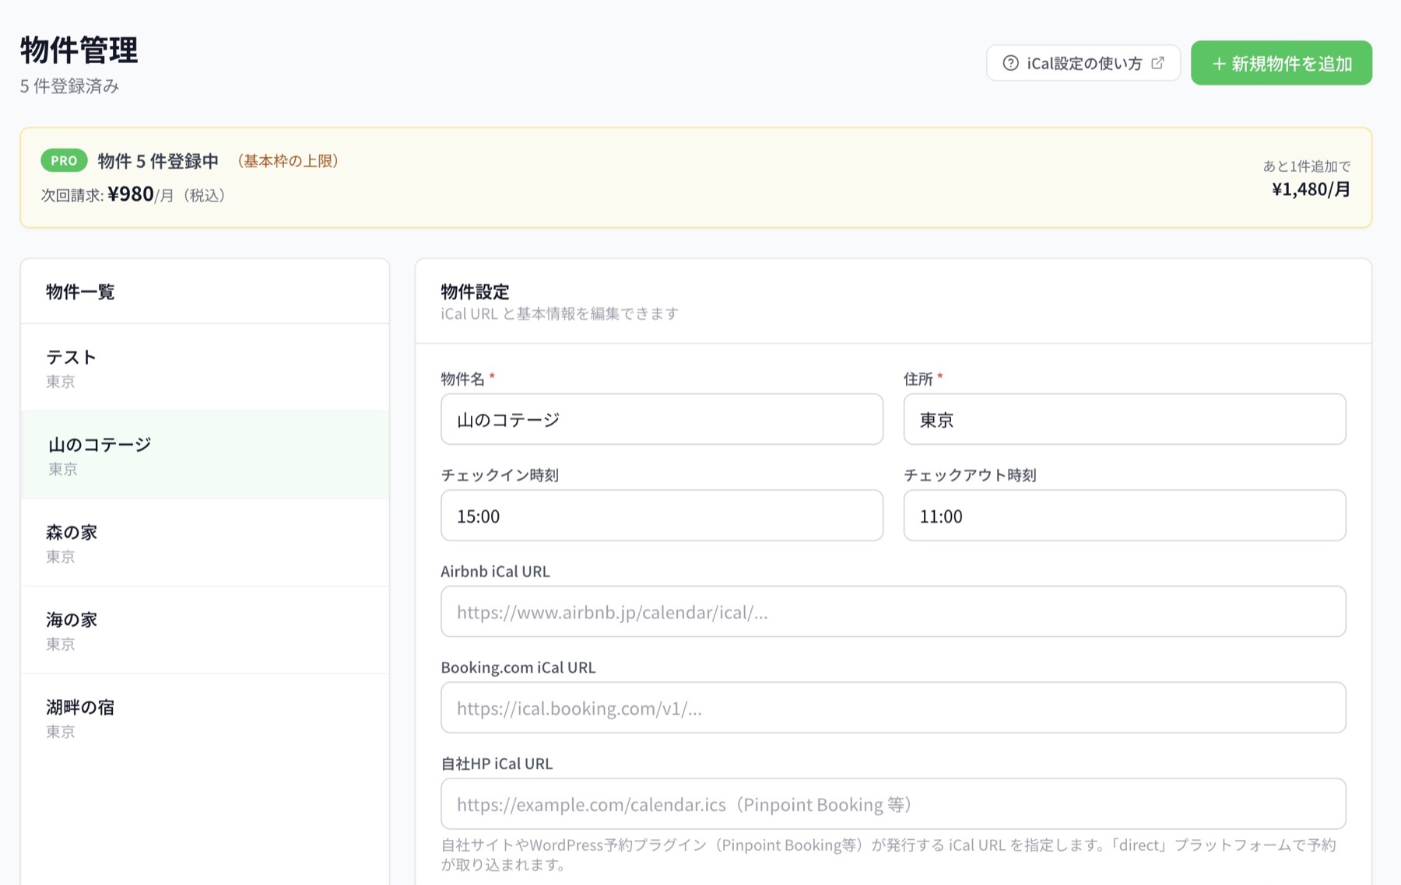Viewport: 1401px width, 885px height.
Task: Click the チェックアウト時刻 label
Action: [x=970, y=475]
